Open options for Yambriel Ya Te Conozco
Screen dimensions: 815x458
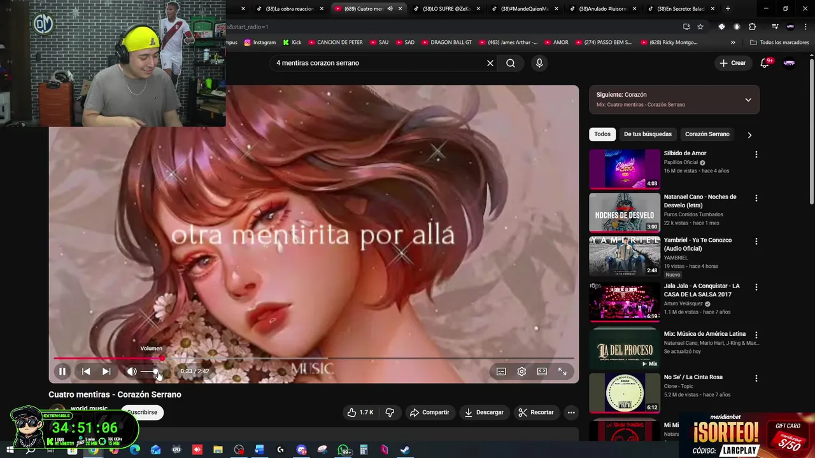(x=756, y=242)
